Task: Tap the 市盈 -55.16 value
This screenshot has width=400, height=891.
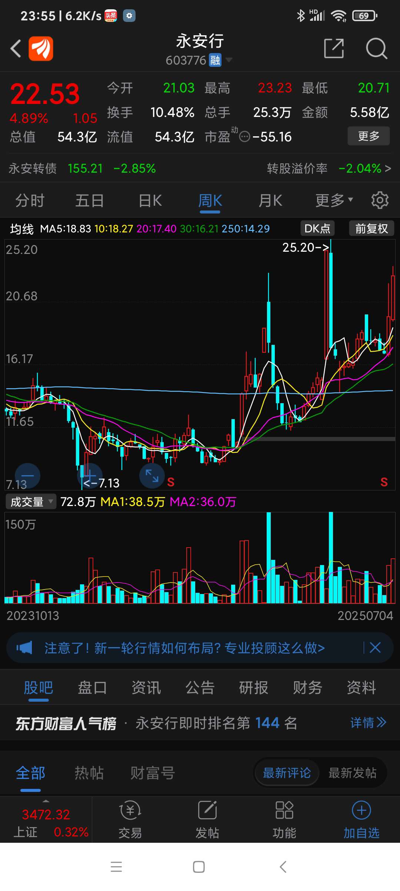Action: [272, 137]
